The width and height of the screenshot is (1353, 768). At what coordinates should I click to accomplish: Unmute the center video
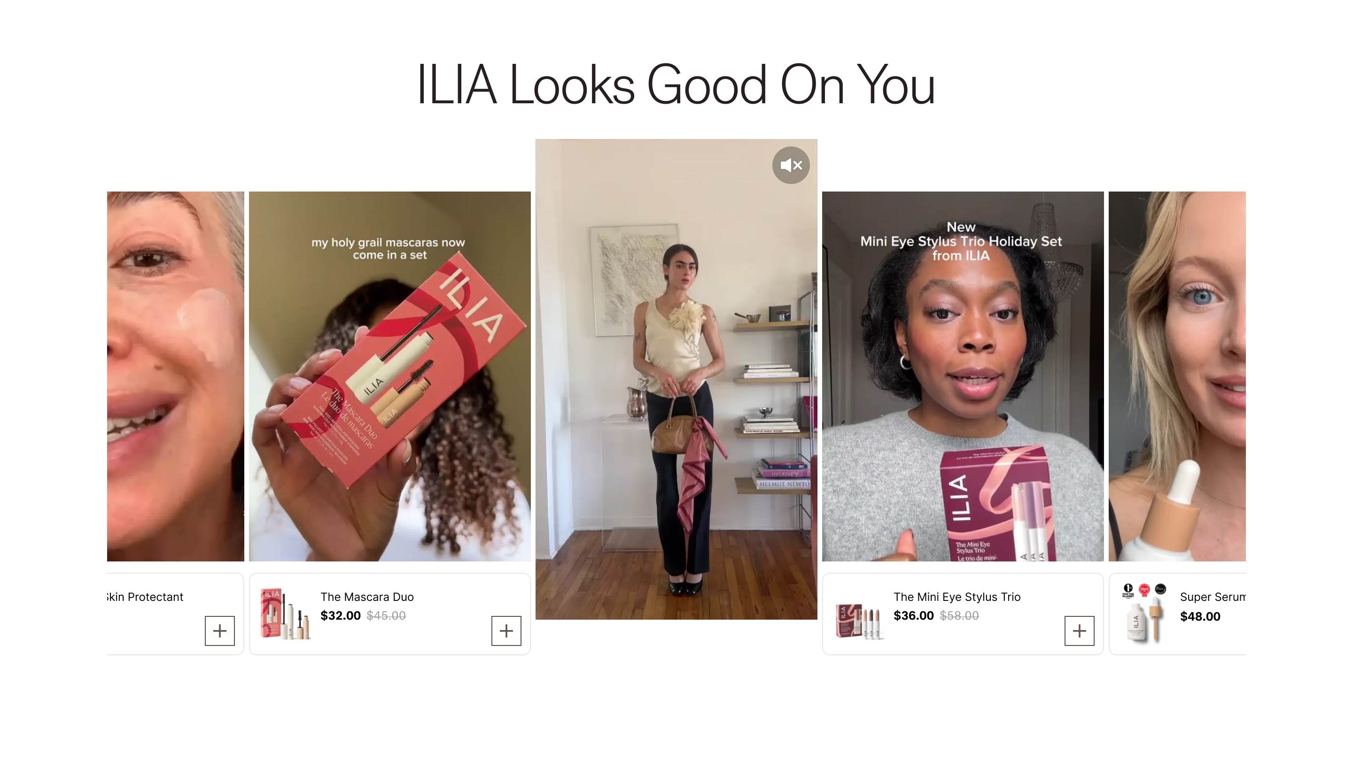(791, 165)
